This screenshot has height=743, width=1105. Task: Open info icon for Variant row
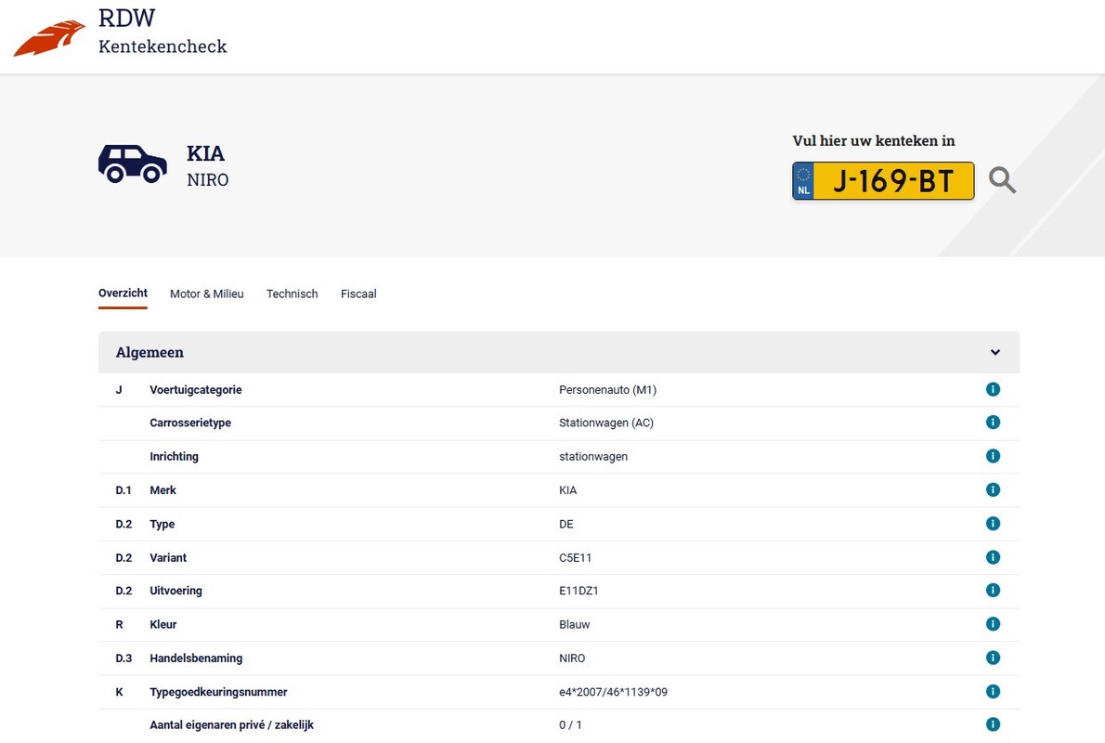coord(993,557)
